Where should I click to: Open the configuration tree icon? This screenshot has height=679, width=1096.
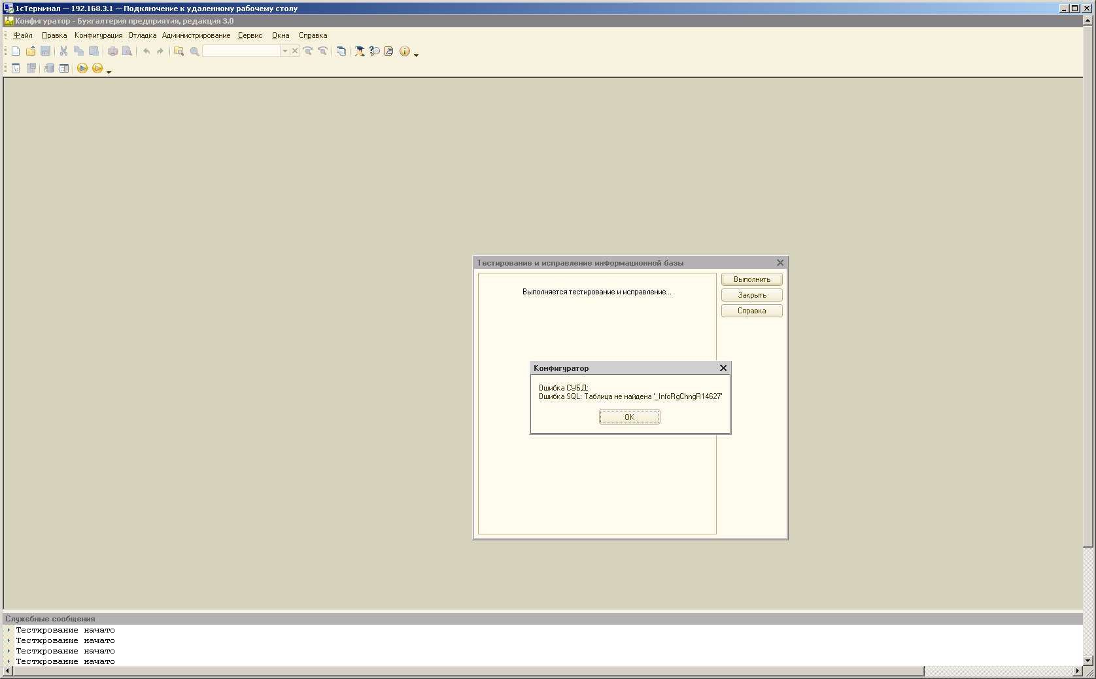point(16,68)
